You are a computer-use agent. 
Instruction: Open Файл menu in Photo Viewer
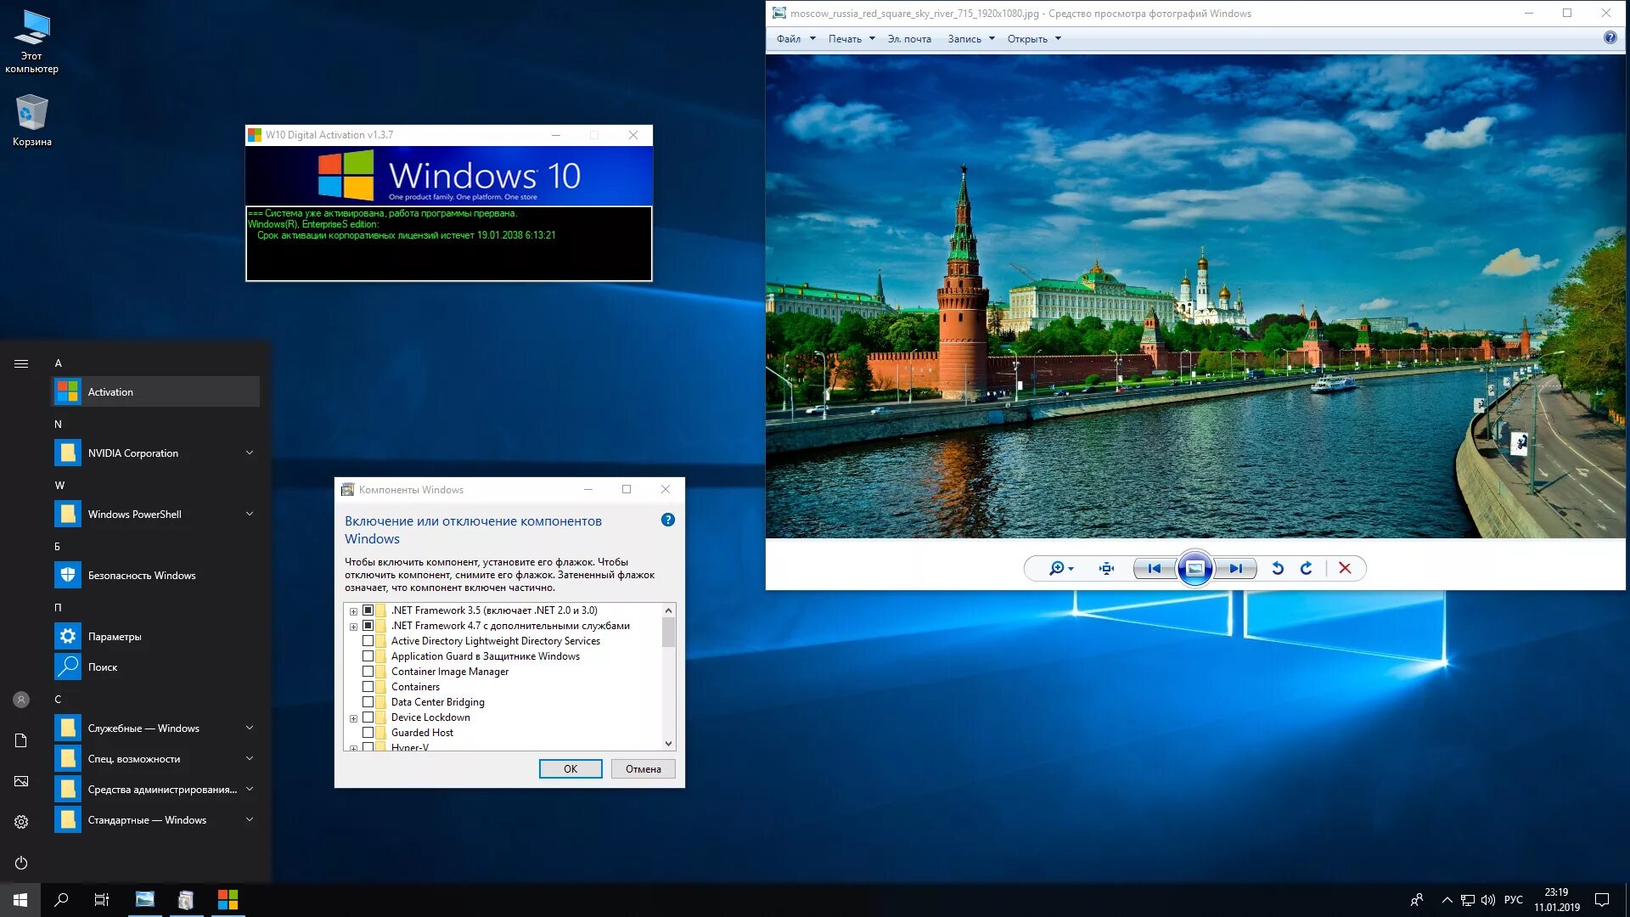click(x=795, y=39)
